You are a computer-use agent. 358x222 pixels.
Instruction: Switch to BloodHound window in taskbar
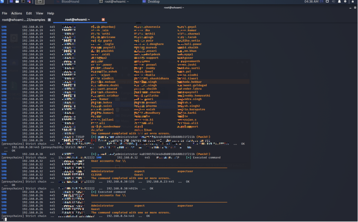point(70,2)
